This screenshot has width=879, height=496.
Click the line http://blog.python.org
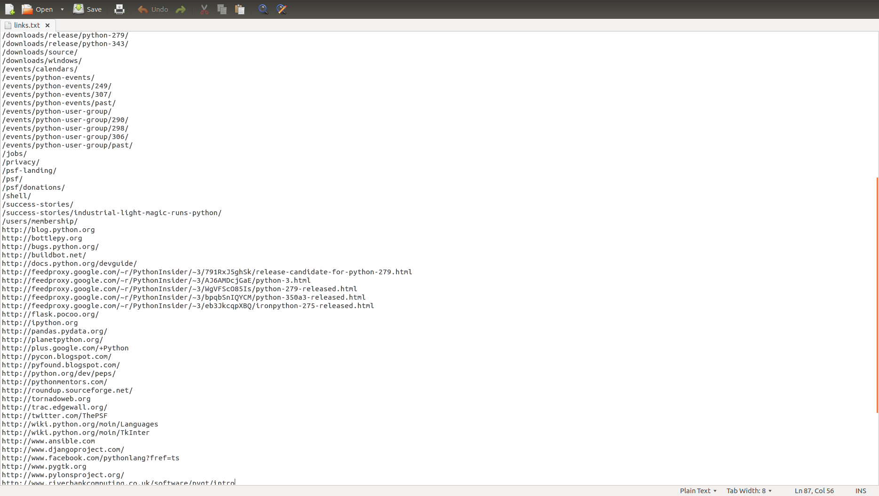pyautogui.click(x=48, y=230)
